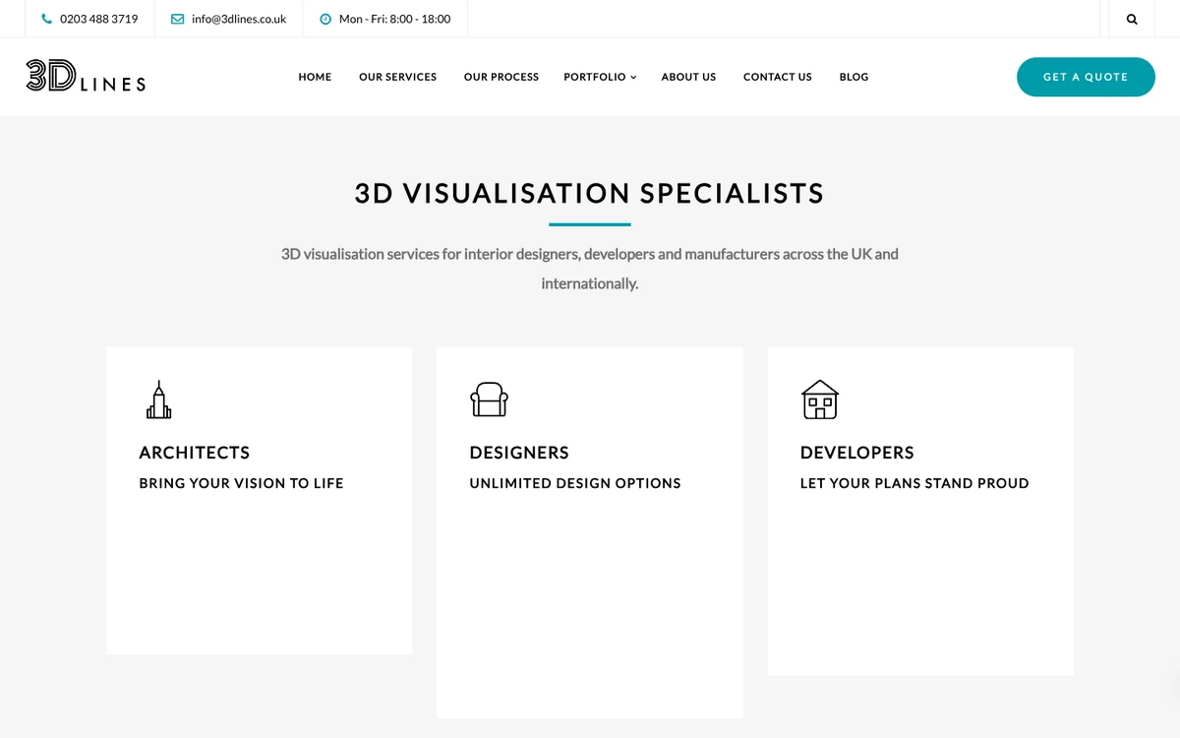1180x738 pixels.
Task: Click 'Bring your vision to life' text
Action: click(241, 483)
